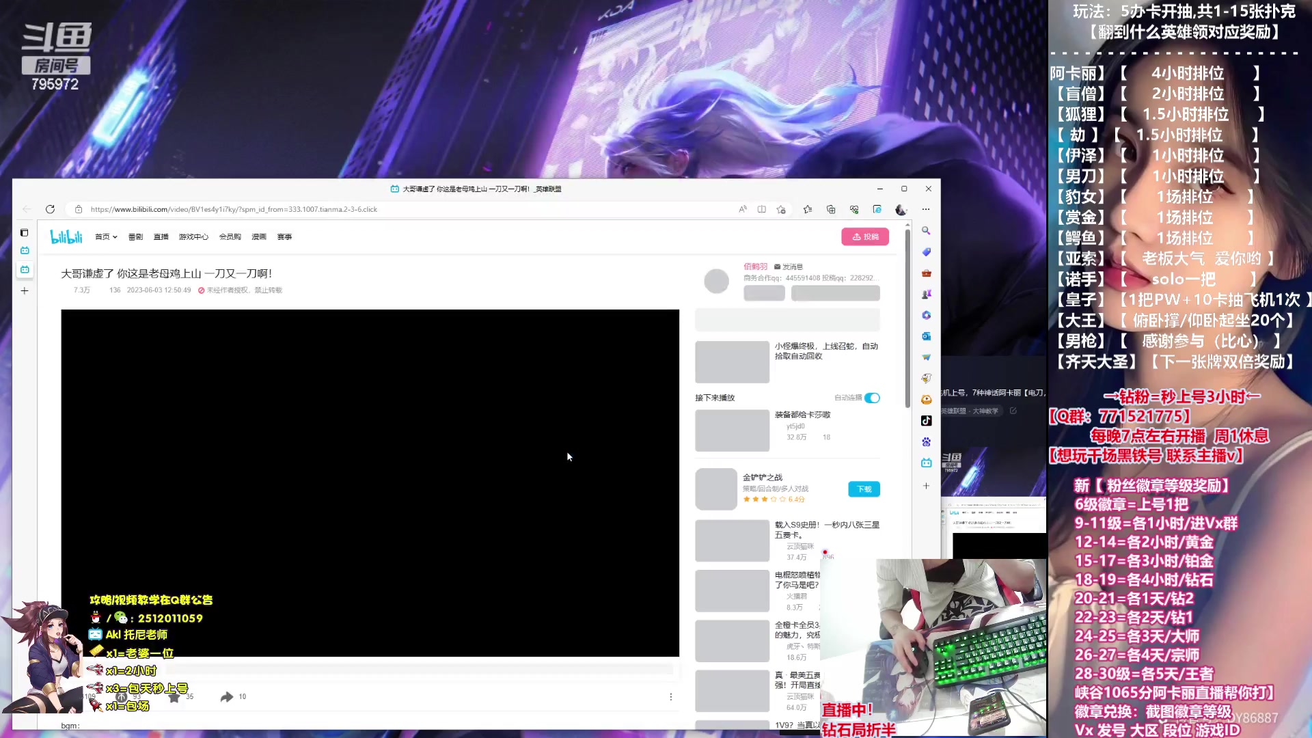Toggle the 自动连播 autoplay switch
1312x738 pixels.
pos(872,398)
